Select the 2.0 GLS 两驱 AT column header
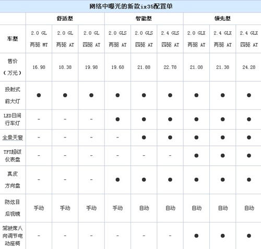This screenshot has width=261, height=249. (x=117, y=39)
